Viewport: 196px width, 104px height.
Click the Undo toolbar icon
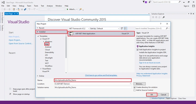point(29,9)
